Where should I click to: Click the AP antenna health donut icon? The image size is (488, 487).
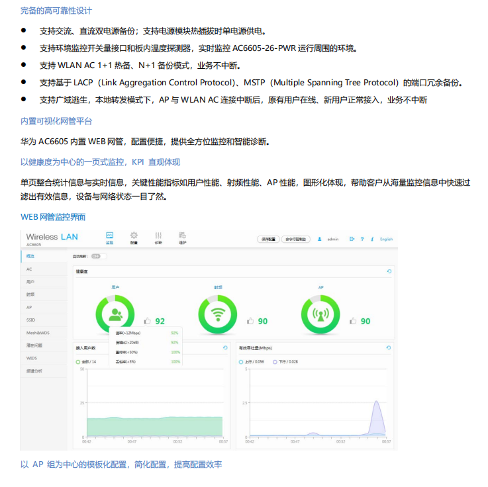pos(320,314)
